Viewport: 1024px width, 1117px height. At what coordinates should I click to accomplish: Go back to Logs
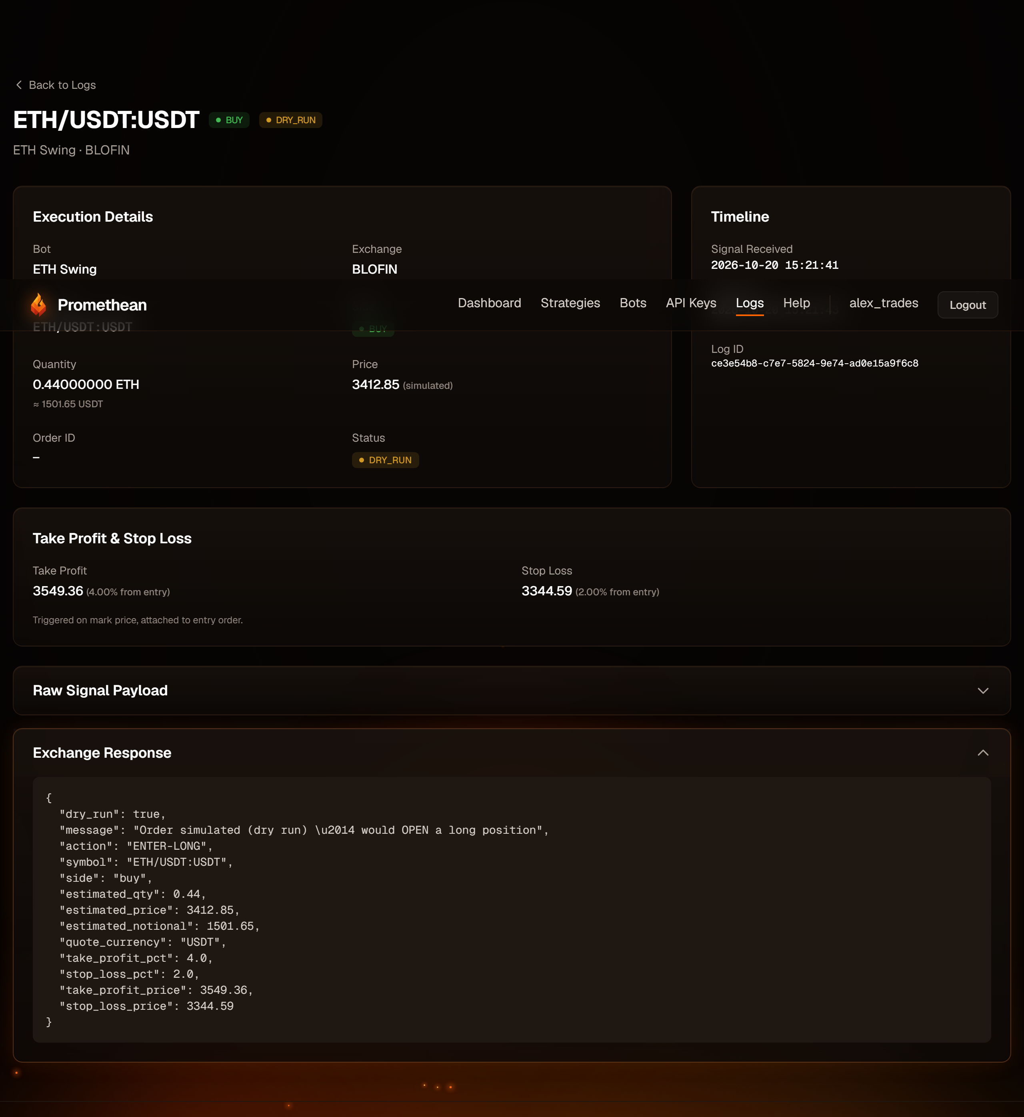[56, 85]
